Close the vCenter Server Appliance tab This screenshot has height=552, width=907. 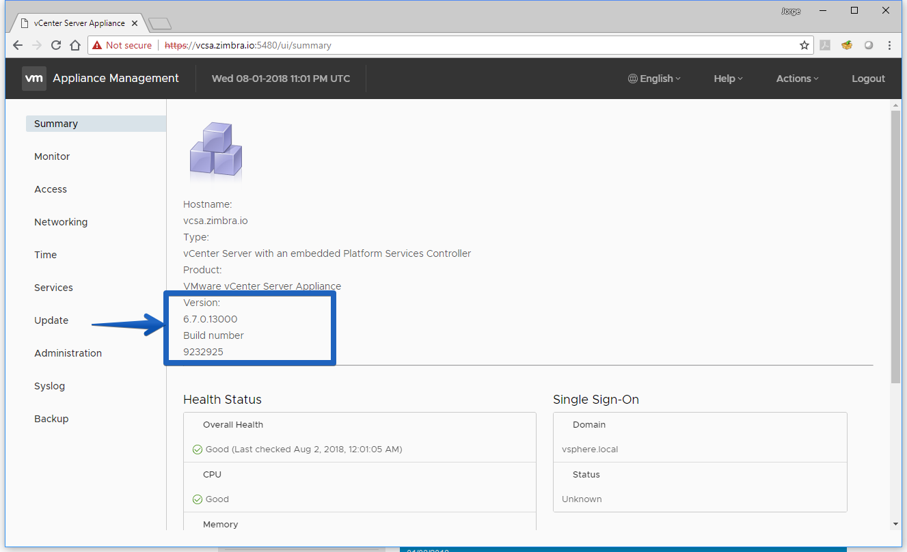pos(135,23)
